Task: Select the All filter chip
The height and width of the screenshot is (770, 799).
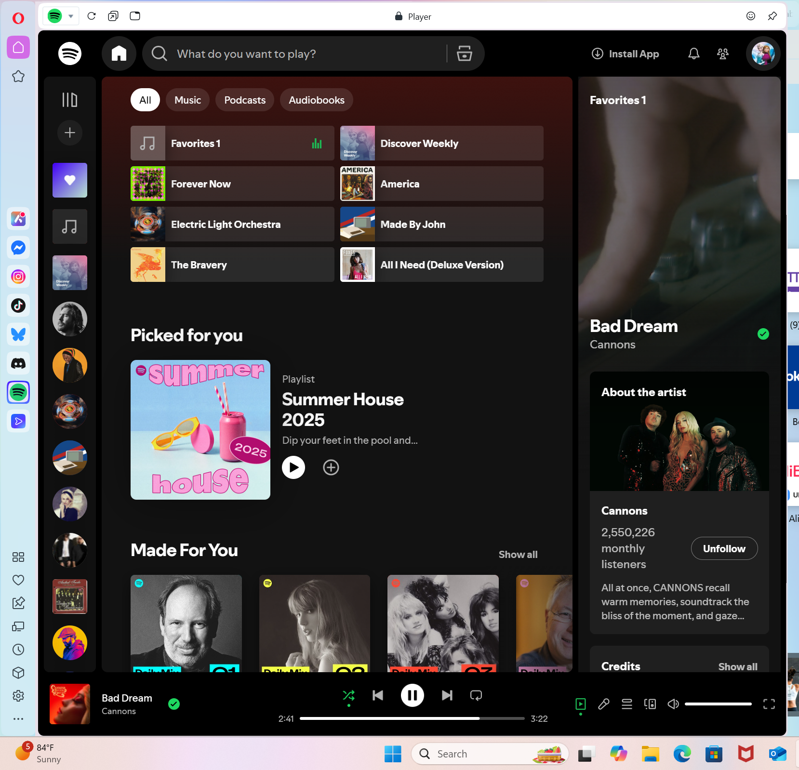Action: coord(145,100)
